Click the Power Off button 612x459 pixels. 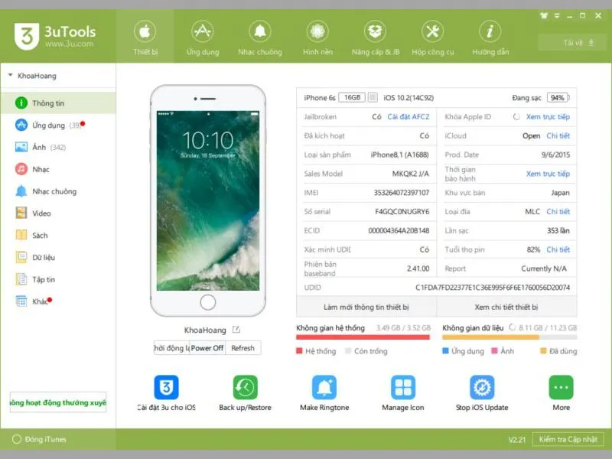[207, 348]
